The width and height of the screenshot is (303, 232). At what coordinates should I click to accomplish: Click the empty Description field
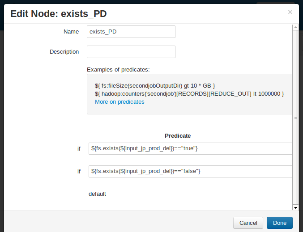(x=131, y=52)
